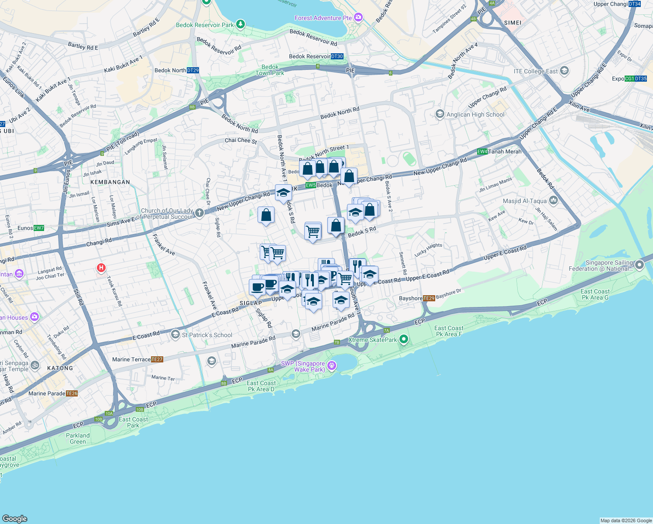Select front school marker of overlapping pair above Marine Parade Rd

[313, 302]
